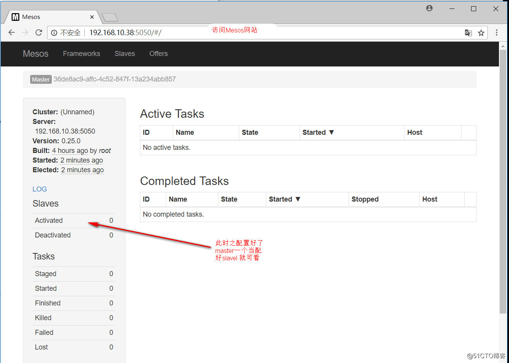509x363 pixels.
Task: Click the translate page icon
Action: [468, 33]
